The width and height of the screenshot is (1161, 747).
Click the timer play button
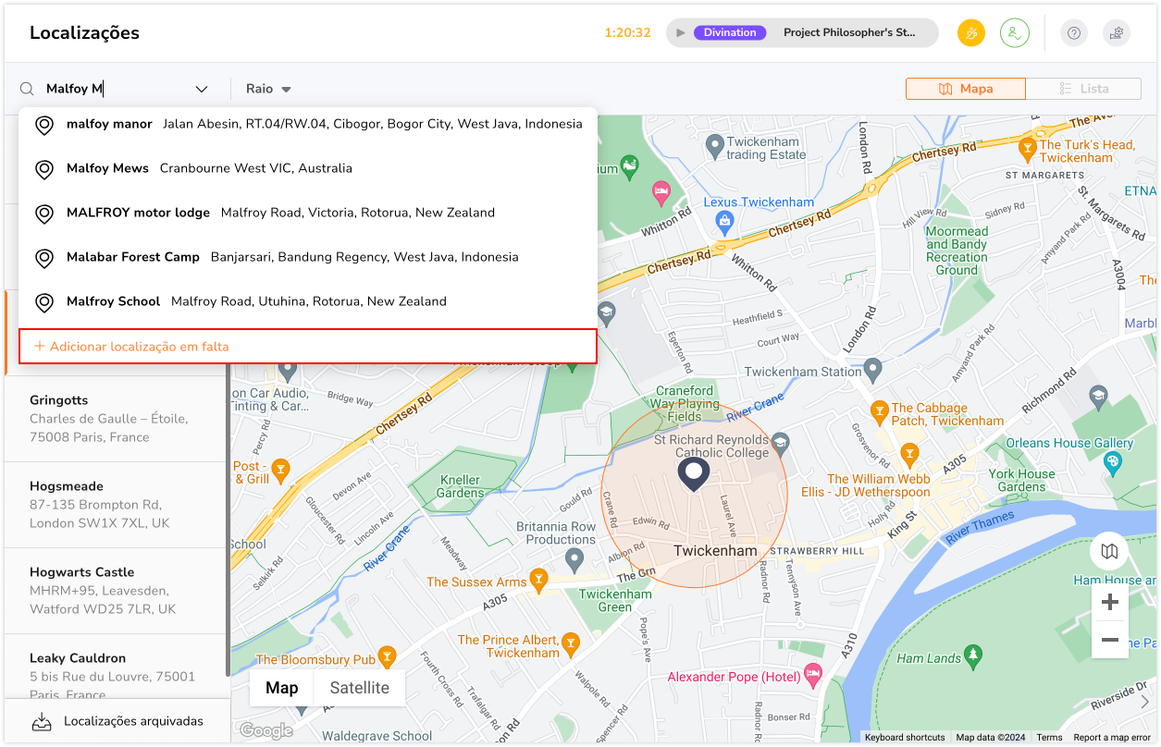[x=681, y=33]
